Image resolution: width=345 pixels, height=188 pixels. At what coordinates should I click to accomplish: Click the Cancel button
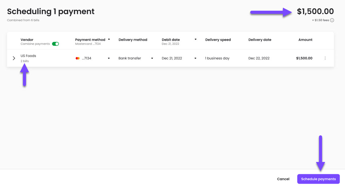pos(283,179)
